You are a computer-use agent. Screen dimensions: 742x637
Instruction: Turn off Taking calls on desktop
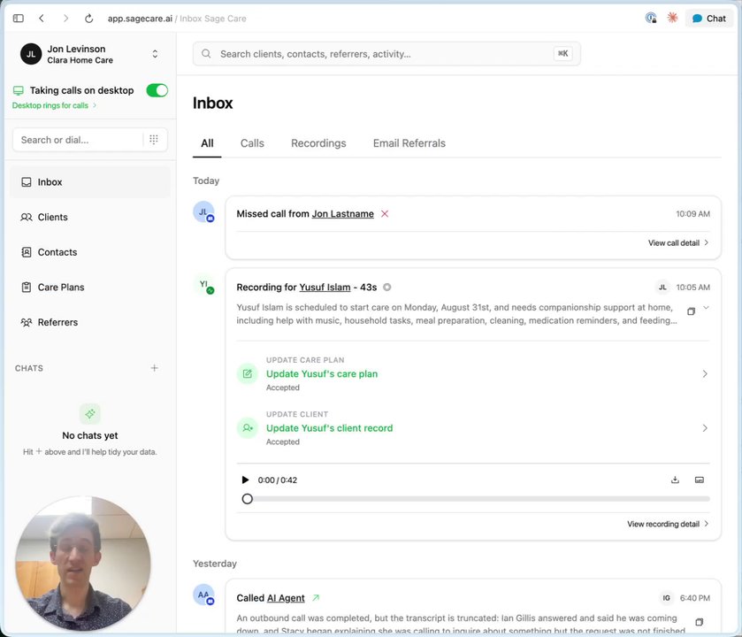tap(157, 90)
